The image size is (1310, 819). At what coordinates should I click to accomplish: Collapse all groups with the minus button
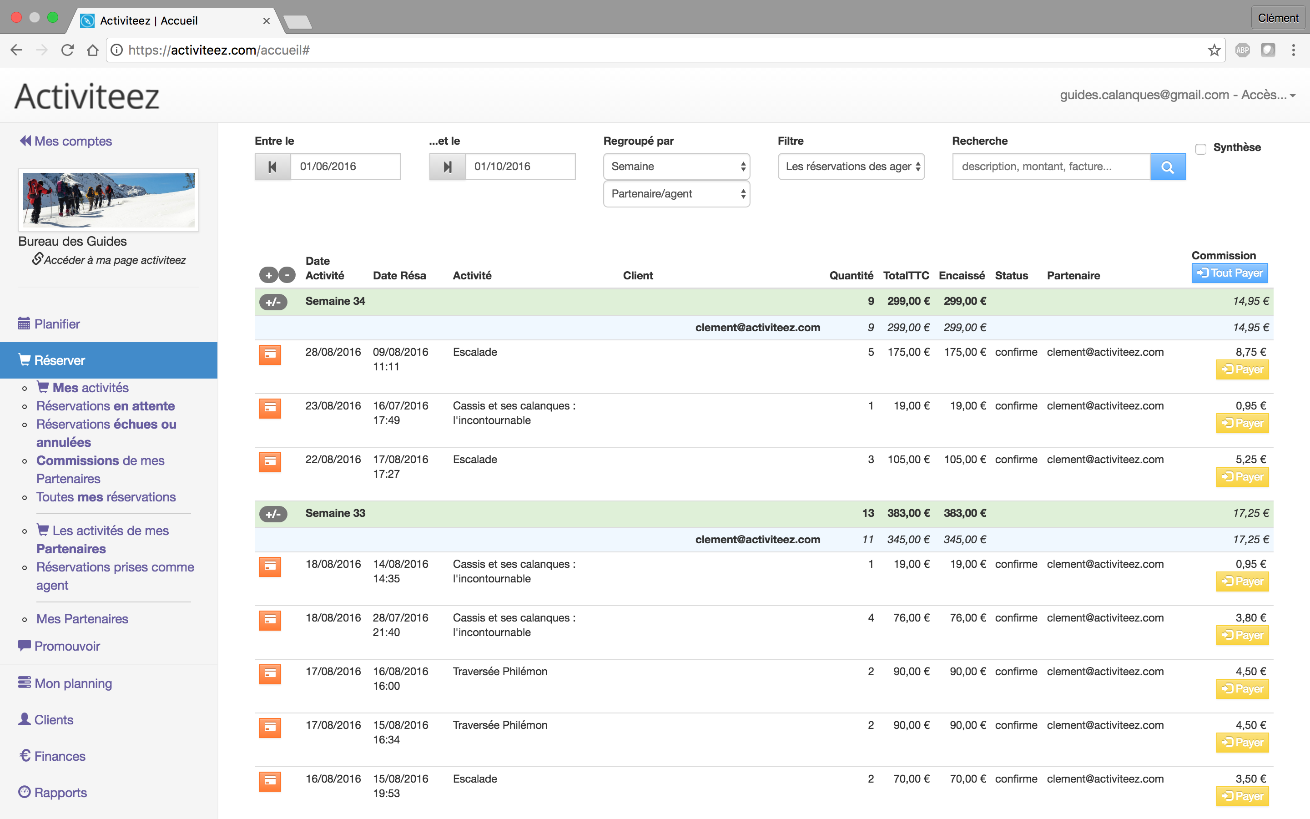[x=287, y=275]
